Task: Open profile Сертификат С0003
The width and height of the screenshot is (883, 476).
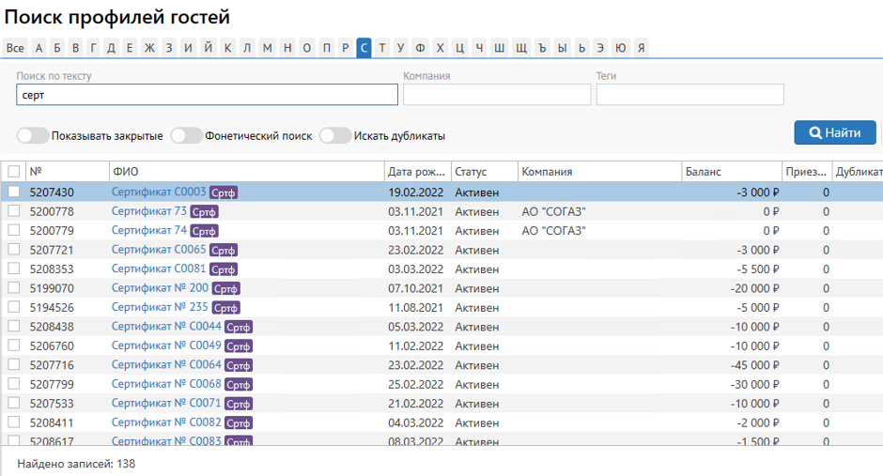Action: coord(158,192)
